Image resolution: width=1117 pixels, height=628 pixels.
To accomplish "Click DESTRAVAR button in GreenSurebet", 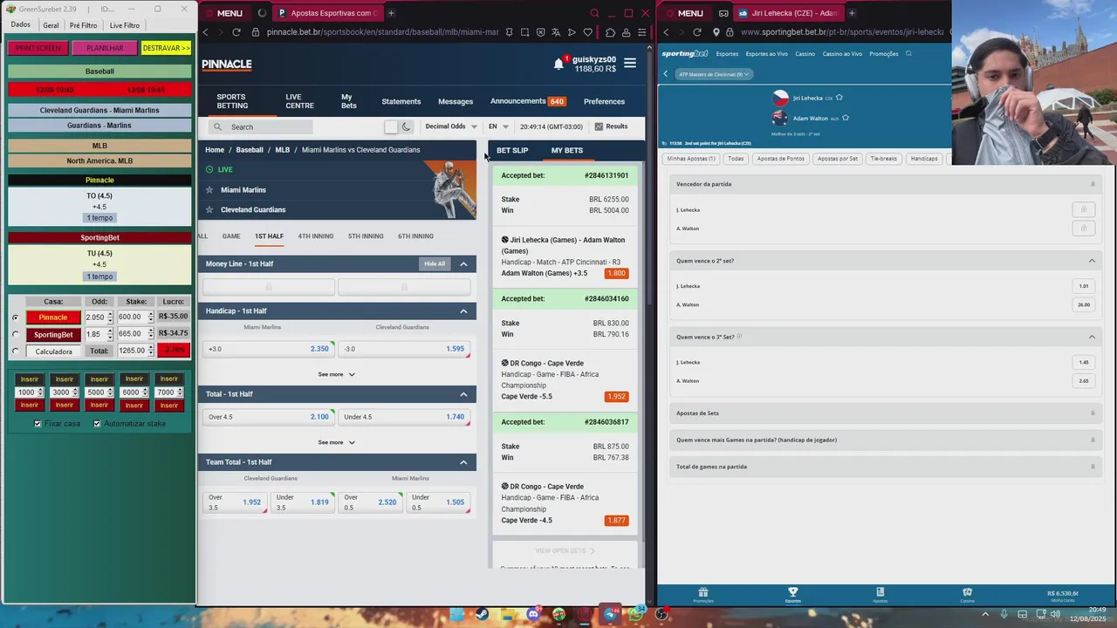I will click(166, 48).
